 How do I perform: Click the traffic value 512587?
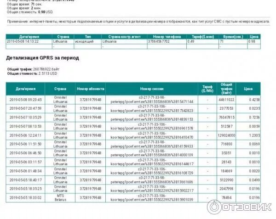point(226,126)
